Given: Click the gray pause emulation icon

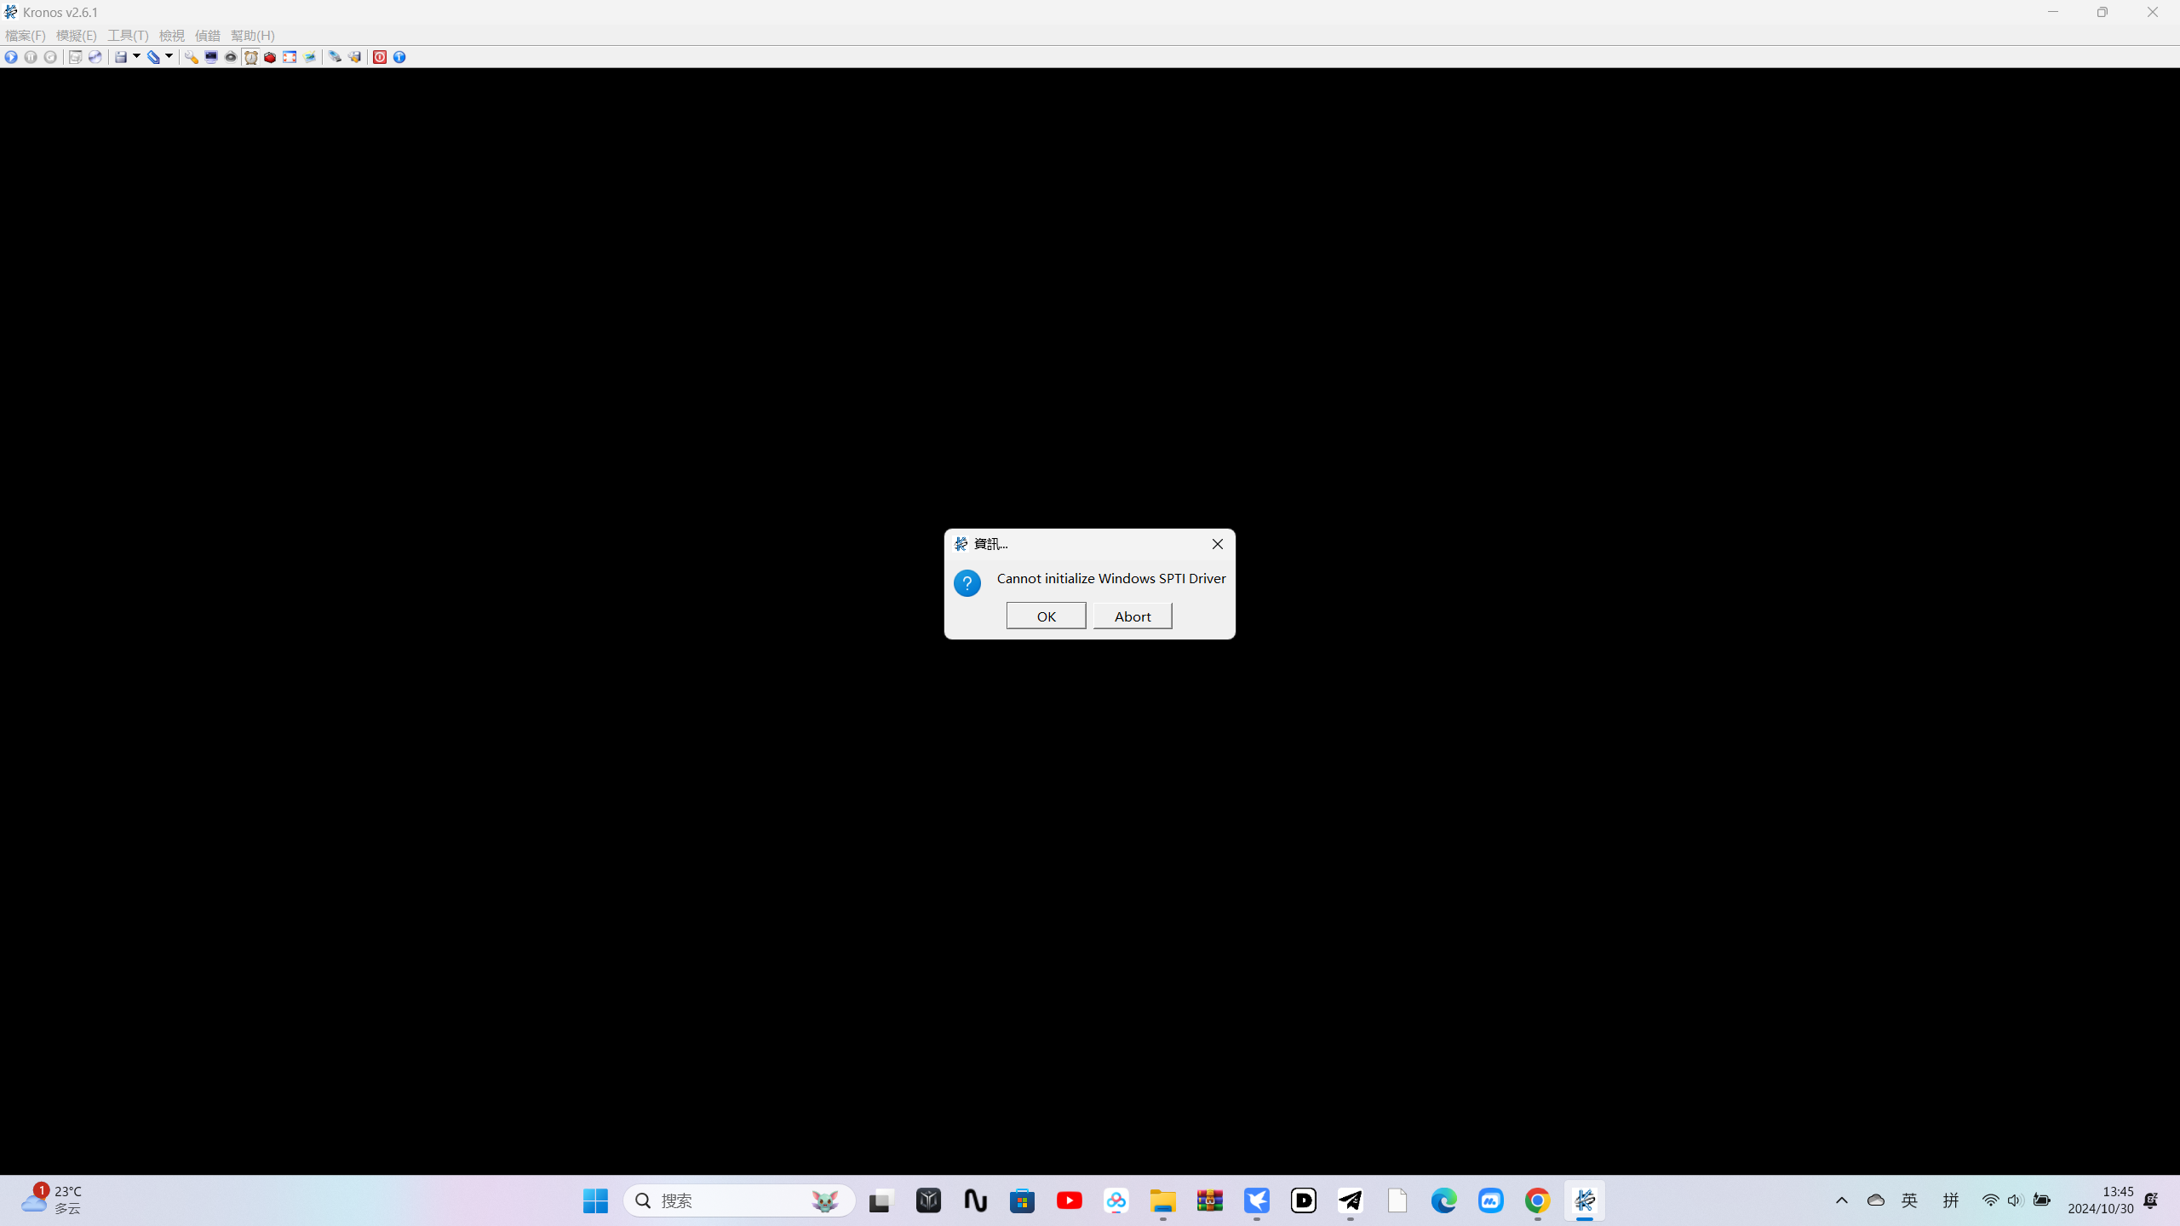Looking at the screenshot, I should point(31,57).
